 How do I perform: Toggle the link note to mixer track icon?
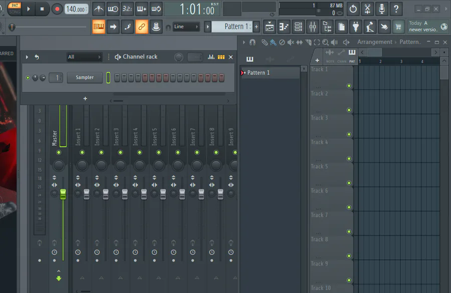141,26
